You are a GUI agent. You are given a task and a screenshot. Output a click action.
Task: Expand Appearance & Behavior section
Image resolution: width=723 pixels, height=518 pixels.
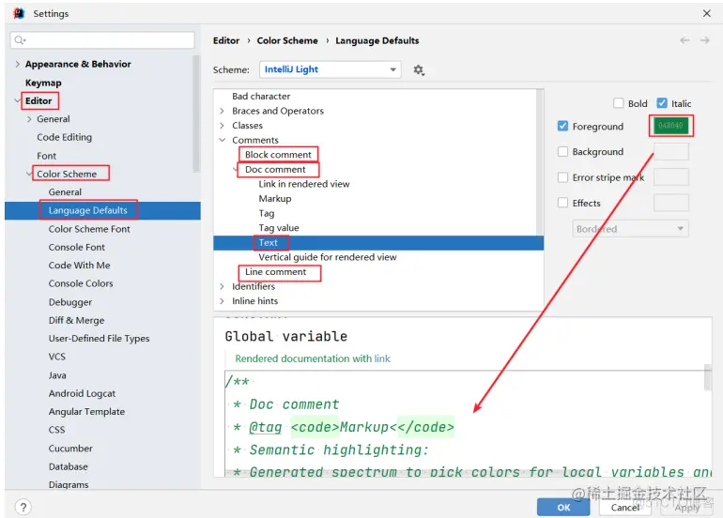18,64
